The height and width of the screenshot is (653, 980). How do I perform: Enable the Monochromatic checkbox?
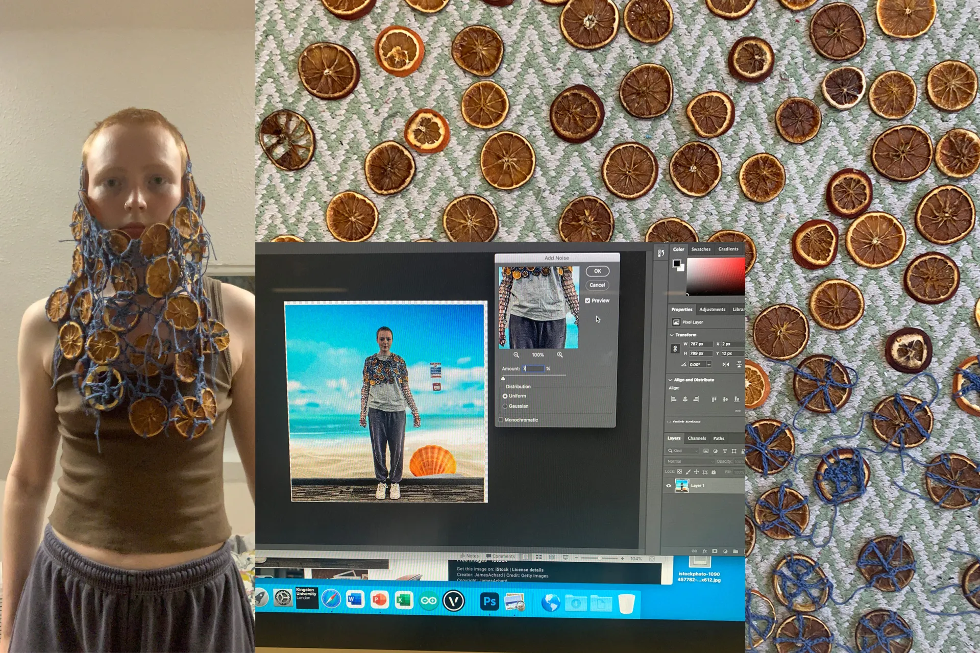501,420
